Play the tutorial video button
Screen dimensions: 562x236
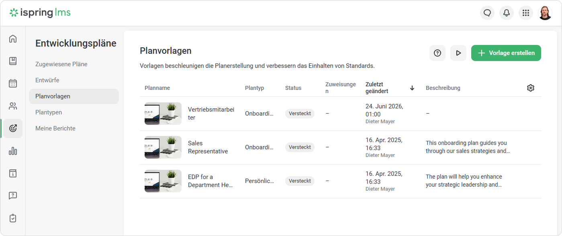[x=458, y=53]
